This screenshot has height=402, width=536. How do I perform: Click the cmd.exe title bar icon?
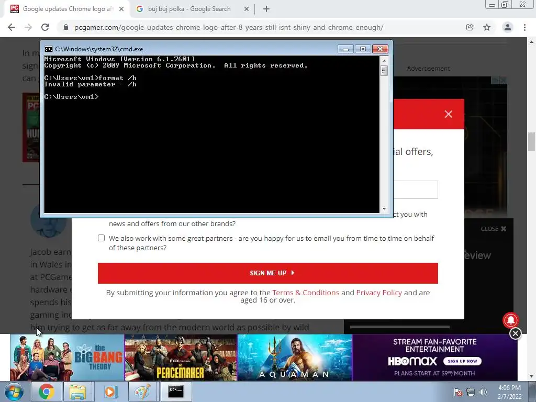(49, 49)
